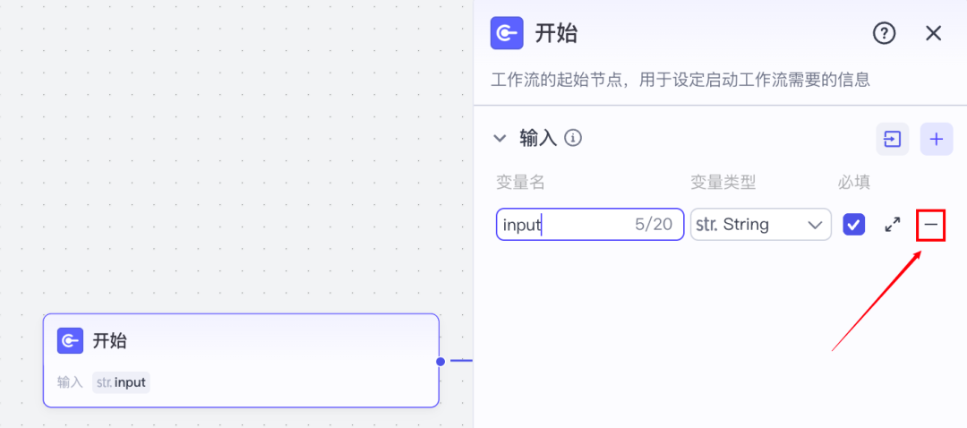Screen dimensions: 967x428
Task: Click the plus icon to add a variable
Action: (937, 139)
